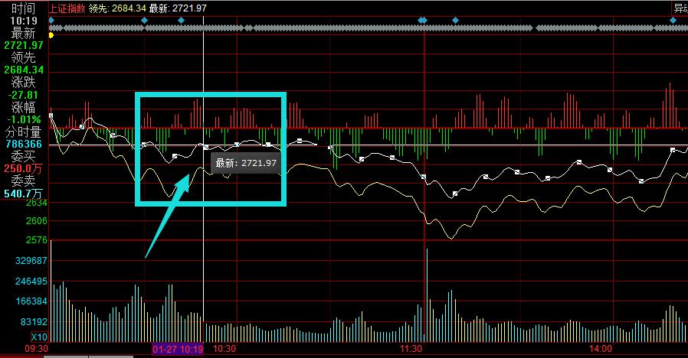Image resolution: width=688 pixels, height=358 pixels.
Task: Click the 2634 price axis label
Action: click(x=37, y=203)
